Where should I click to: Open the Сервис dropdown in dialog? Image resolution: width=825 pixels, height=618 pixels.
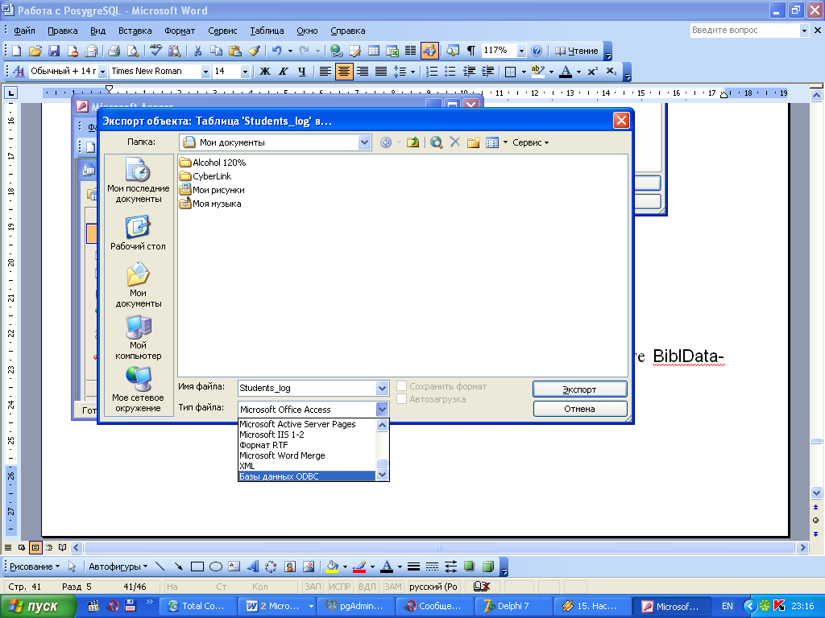point(530,142)
